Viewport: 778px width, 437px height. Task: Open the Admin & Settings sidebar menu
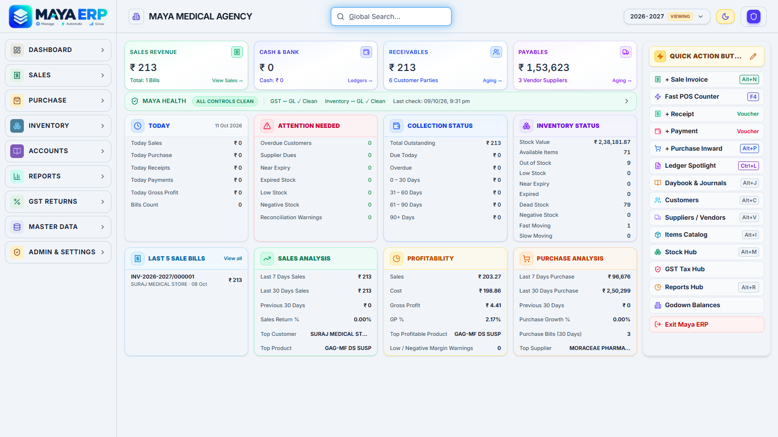(58, 252)
